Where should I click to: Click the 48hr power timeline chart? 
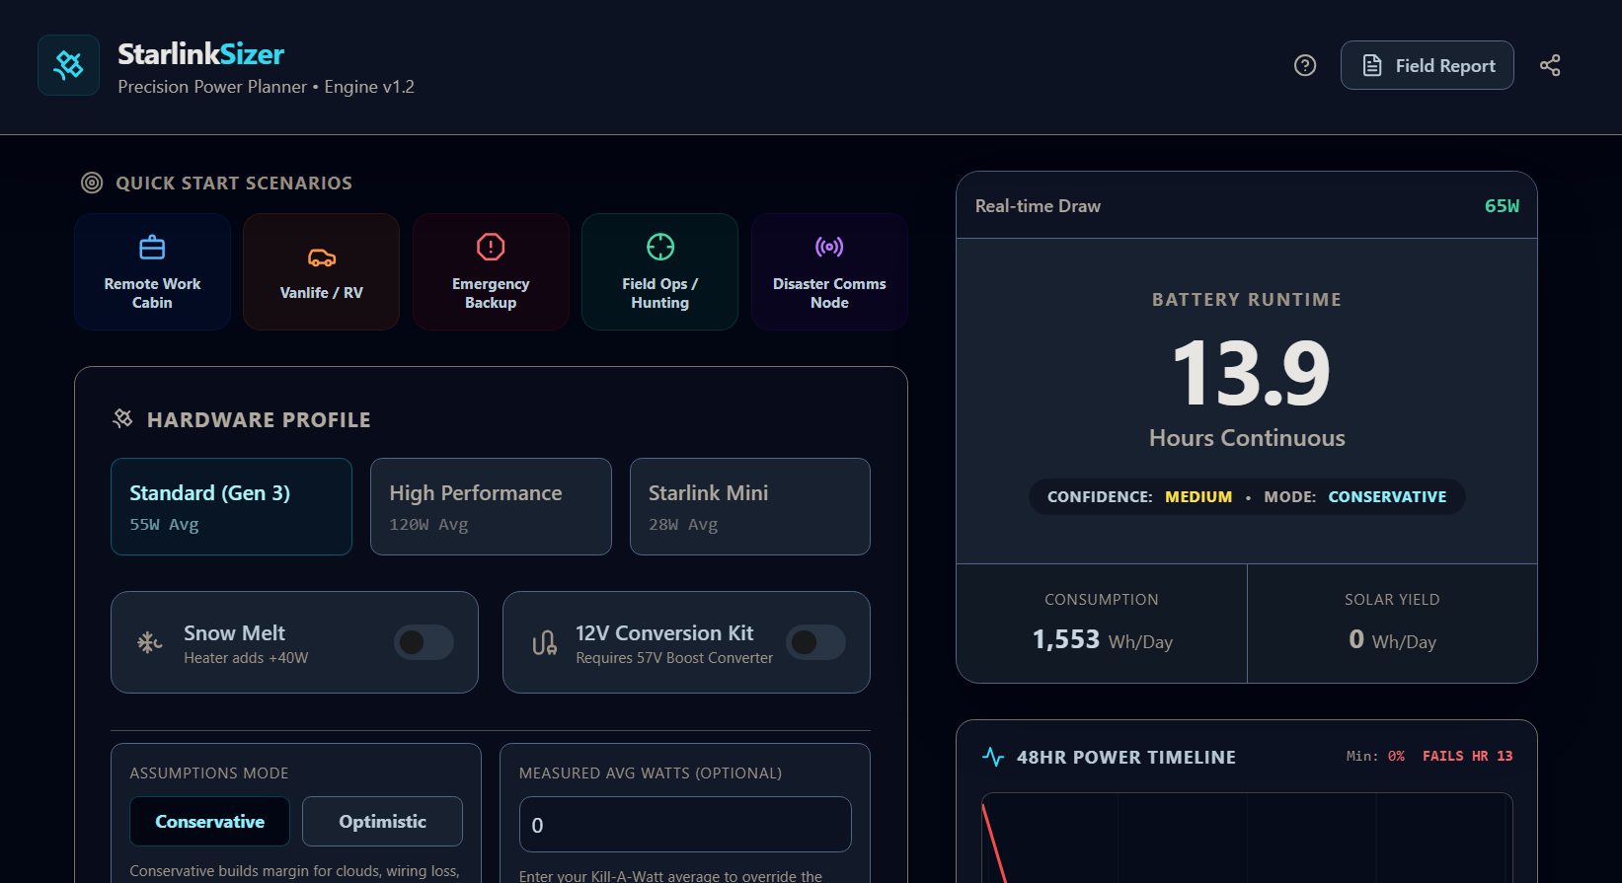tap(1247, 838)
